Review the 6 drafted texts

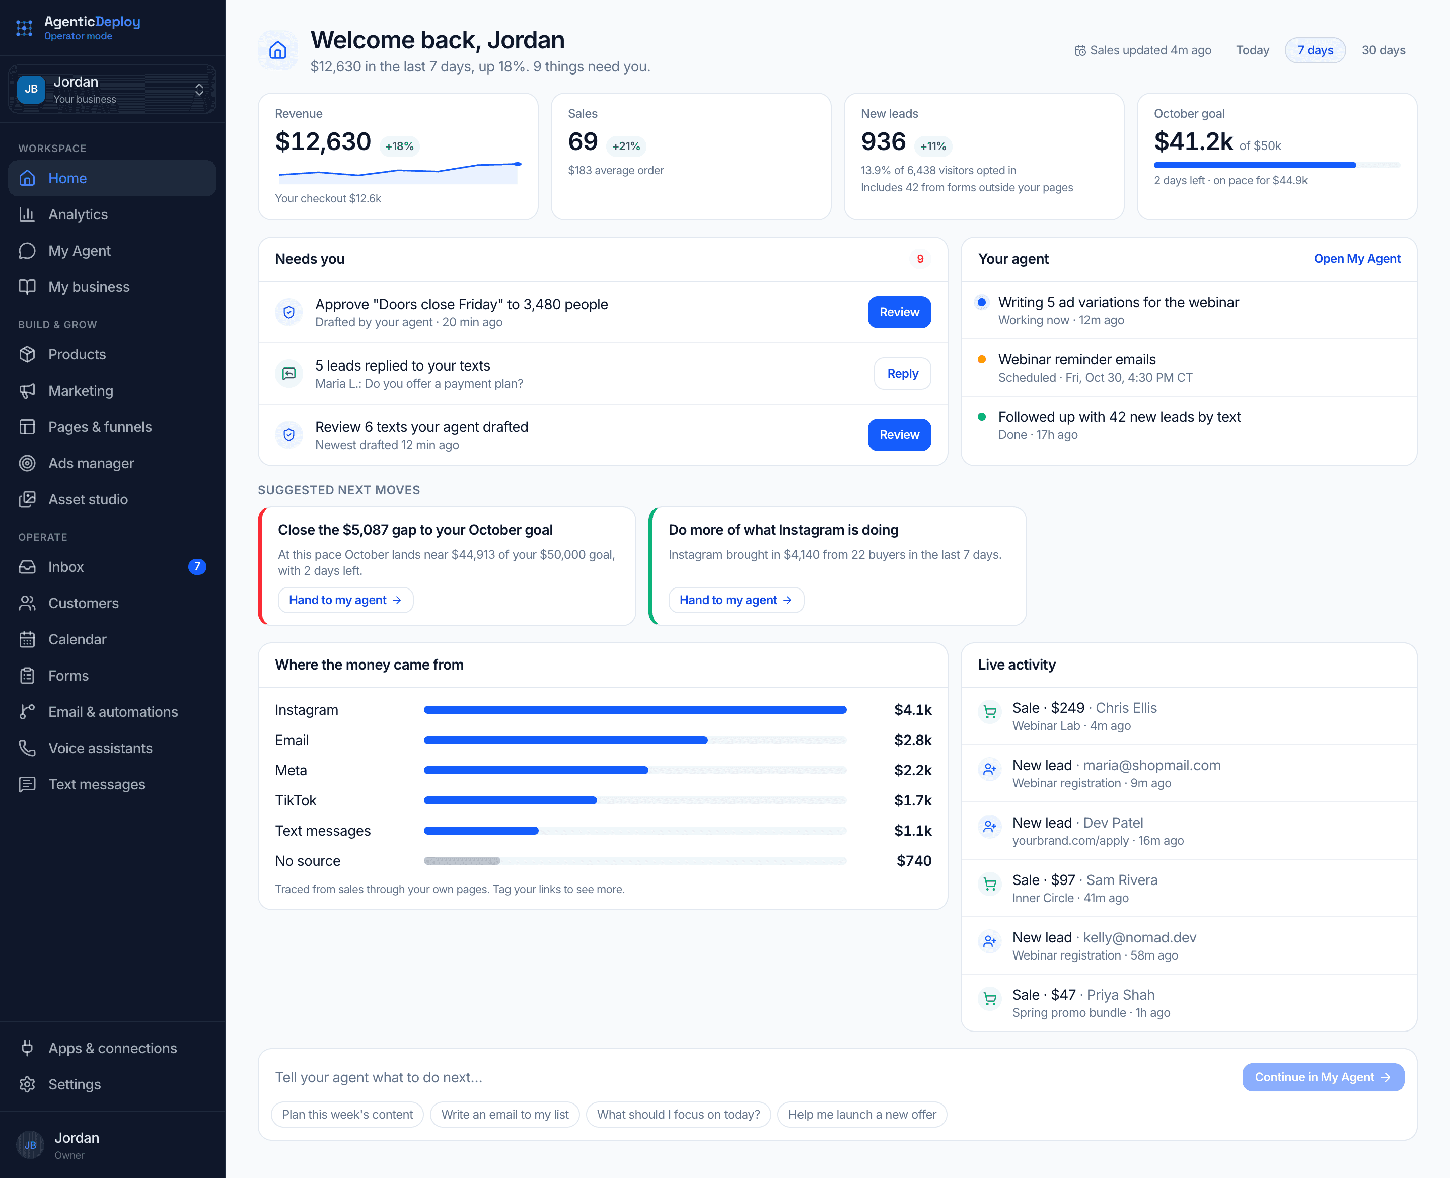[x=899, y=435]
